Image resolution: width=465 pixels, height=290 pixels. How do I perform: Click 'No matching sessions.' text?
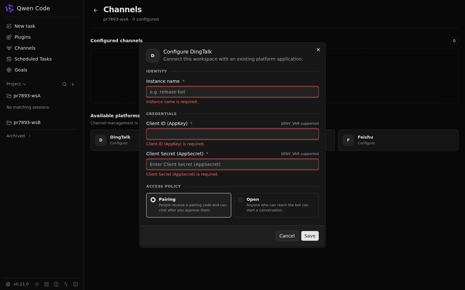click(28, 107)
